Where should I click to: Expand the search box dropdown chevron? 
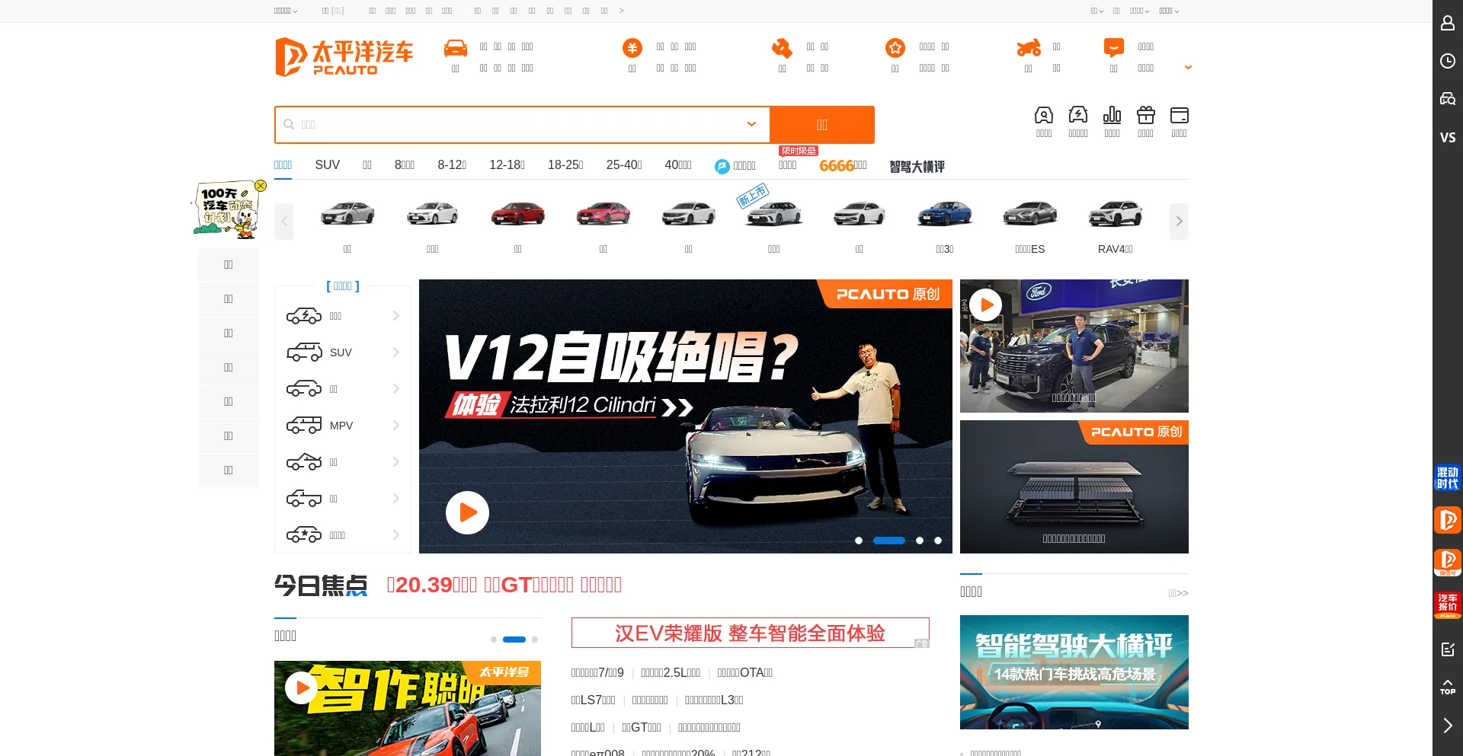tap(751, 124)
